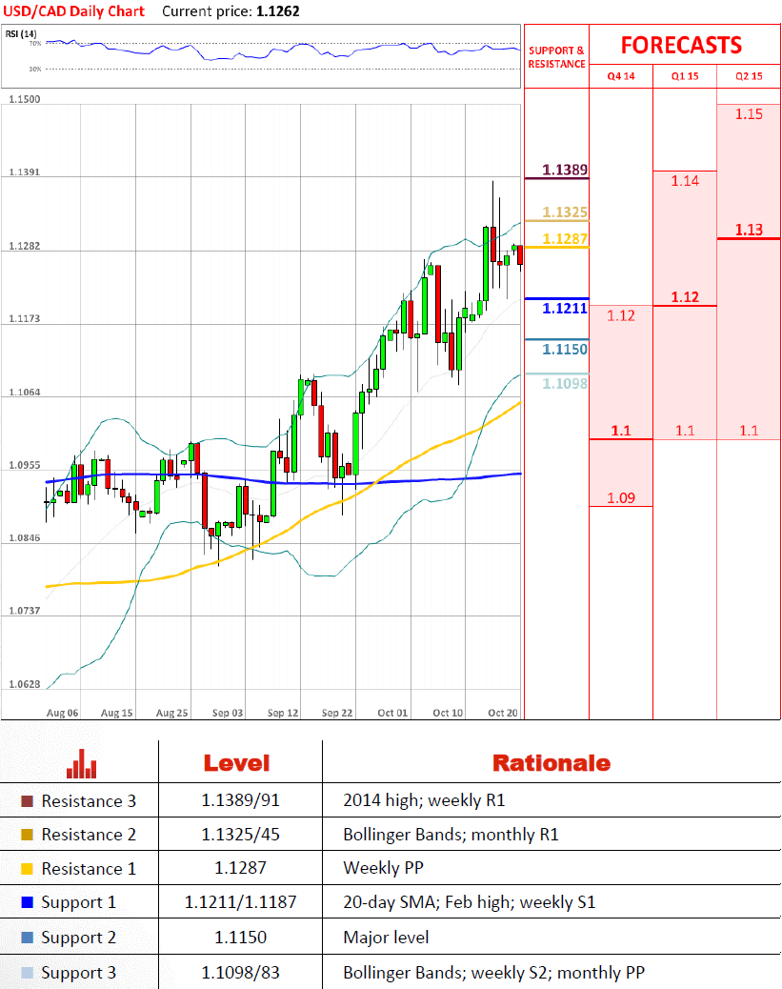Viewport: 782px width, 989px height.
Task: Click the Resistance 1 row label
Action: point(89,869)
